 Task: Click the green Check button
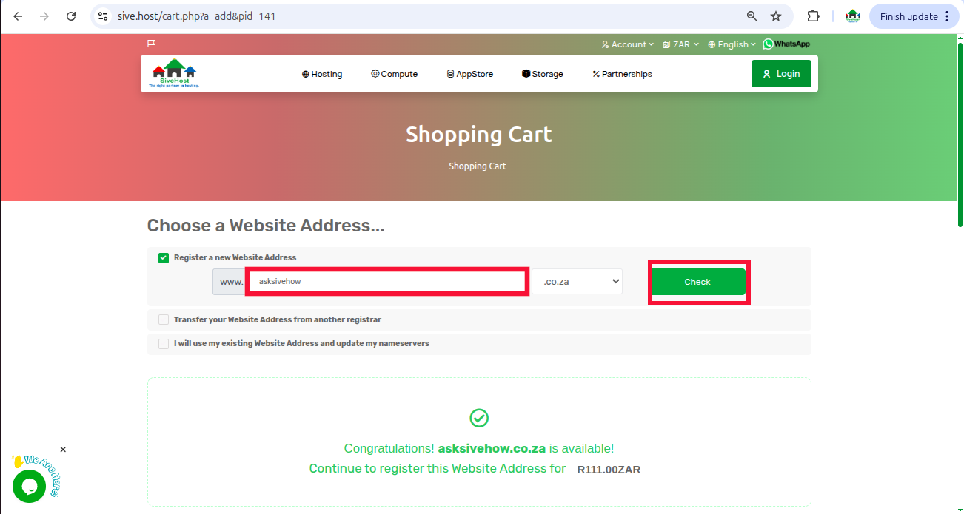click(x=697, y=282)
